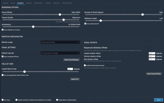
Task: Switch to the Joystick tab
Action: point(48,3)
